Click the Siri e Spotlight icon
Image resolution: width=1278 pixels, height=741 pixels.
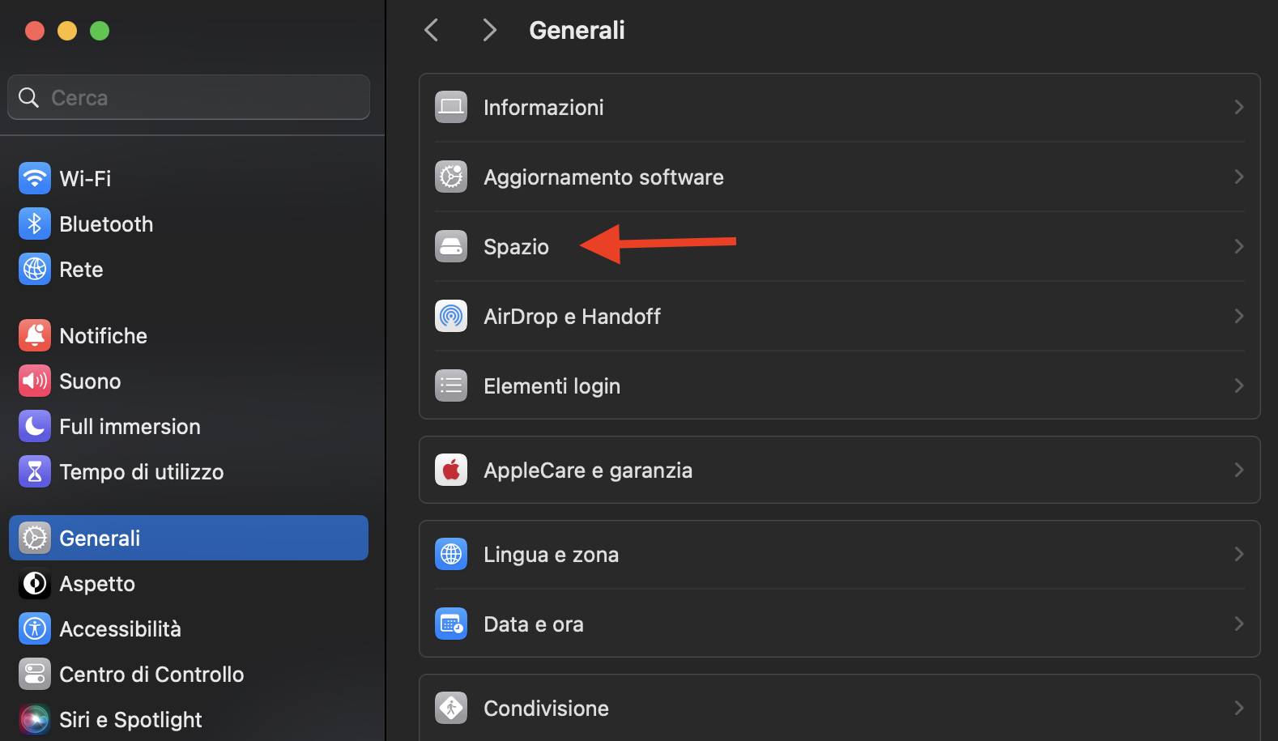[35, 719]
